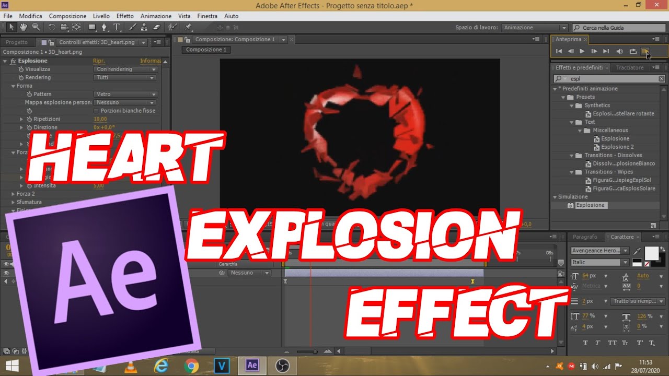The height and width of the screenshot is (376, 669).
Task: Switch to the Tracciatore tab
Action: pyautogui.click(x=630, y=68)
